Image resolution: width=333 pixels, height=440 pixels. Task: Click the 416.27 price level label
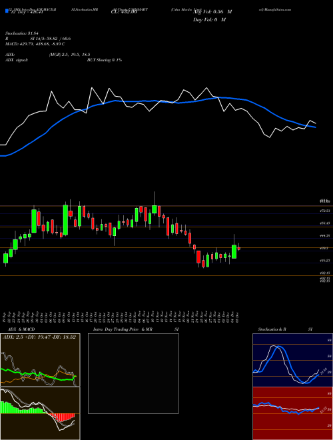pyautogui.click(x=324, y=261)
